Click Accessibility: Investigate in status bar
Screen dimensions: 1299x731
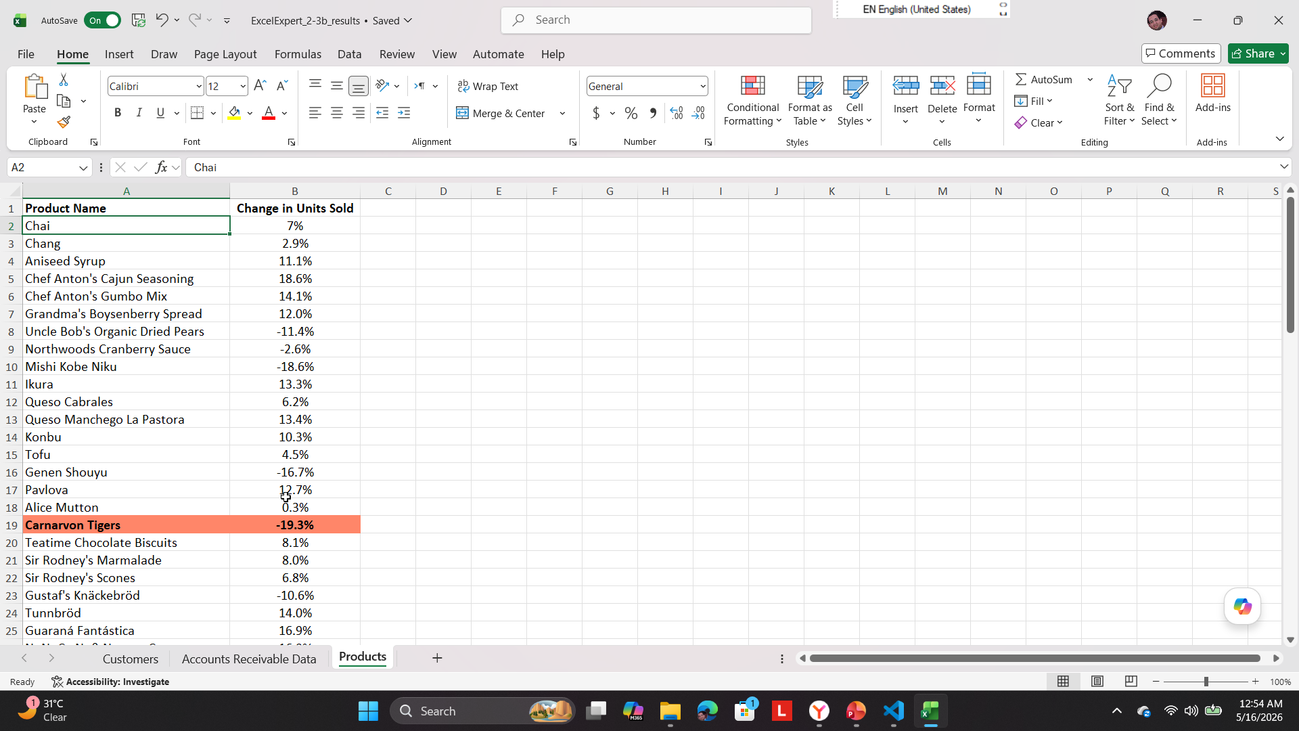point(110,682)
